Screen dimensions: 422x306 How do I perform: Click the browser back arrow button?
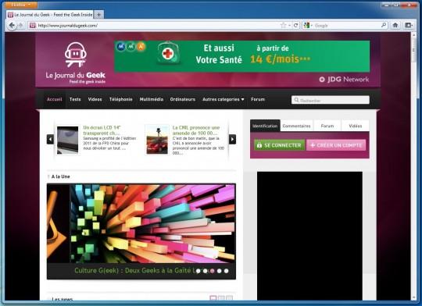pos(12,26)
